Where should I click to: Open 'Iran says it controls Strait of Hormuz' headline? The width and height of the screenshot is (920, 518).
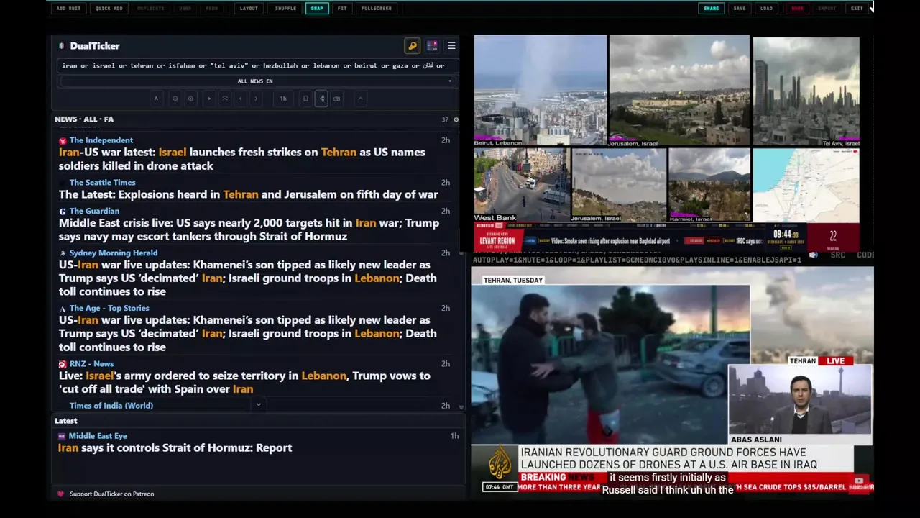pos(175,447)
